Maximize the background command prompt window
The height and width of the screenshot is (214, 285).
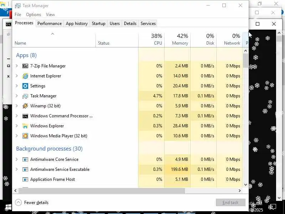pyautogui.click(x=258, y=24)
